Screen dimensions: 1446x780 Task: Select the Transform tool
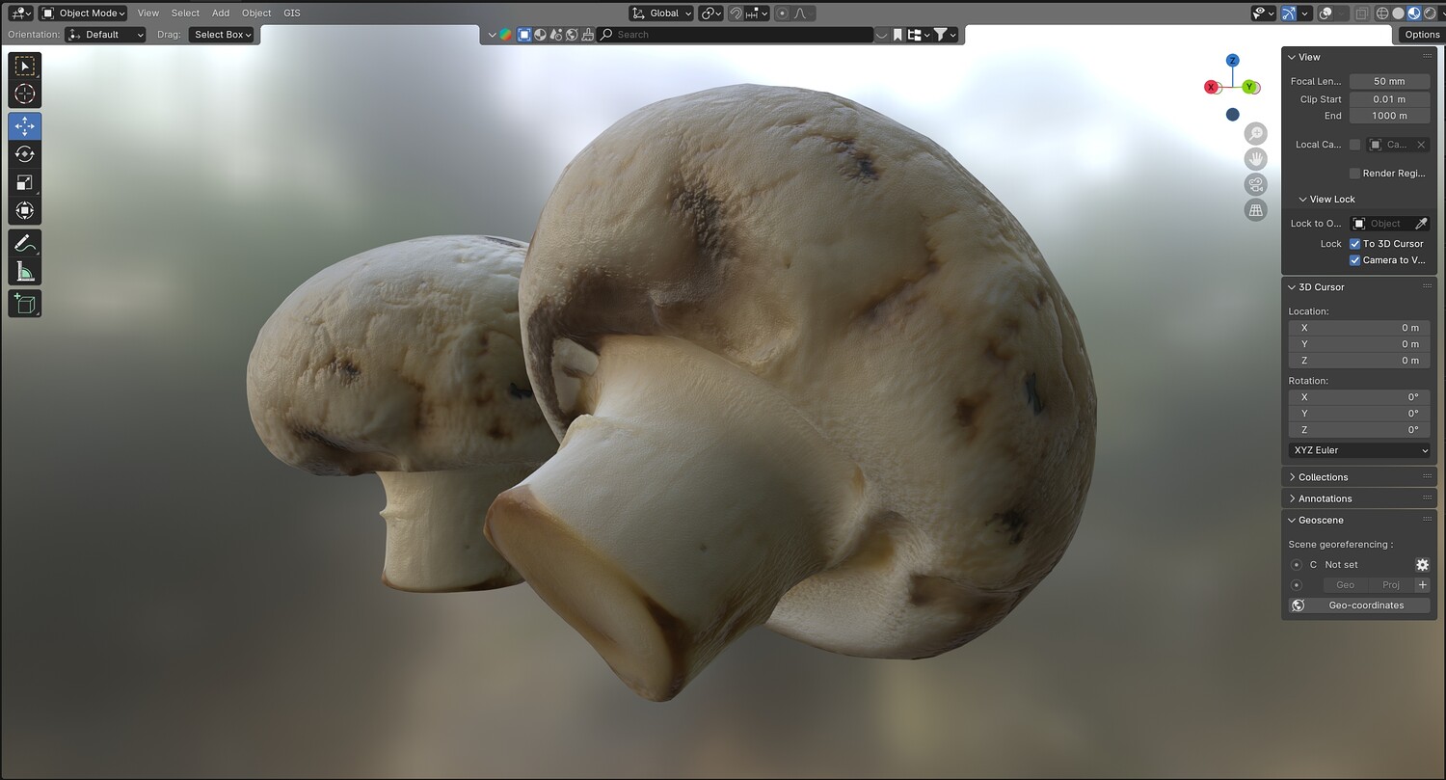click(25, 210)
